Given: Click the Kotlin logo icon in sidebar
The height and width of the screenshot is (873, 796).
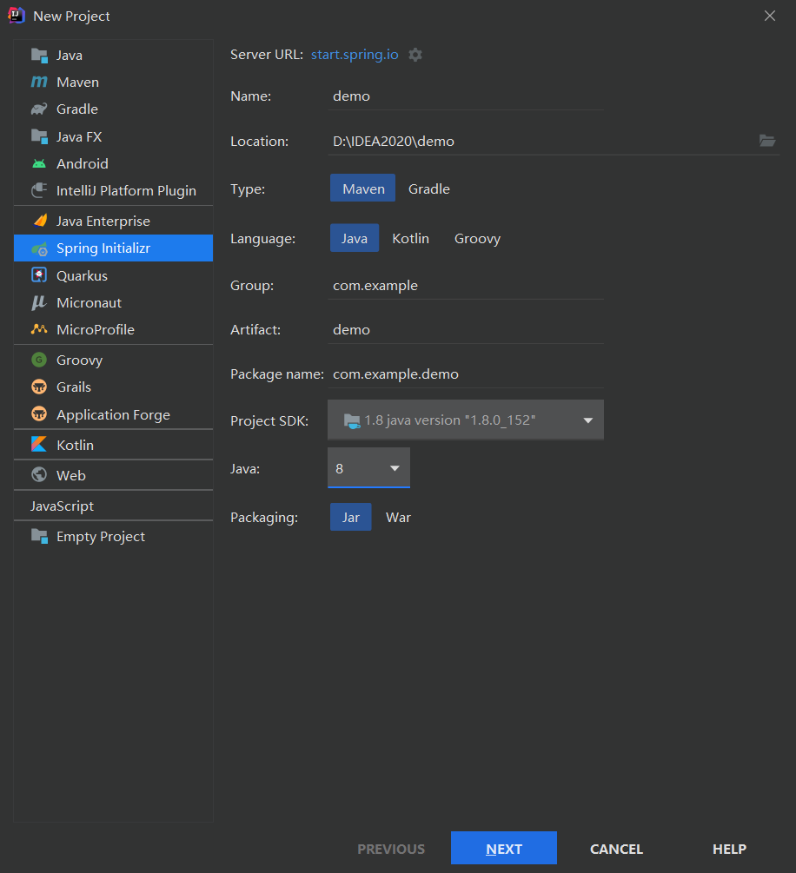Looking at the screenshot, I should pos(39,445).
